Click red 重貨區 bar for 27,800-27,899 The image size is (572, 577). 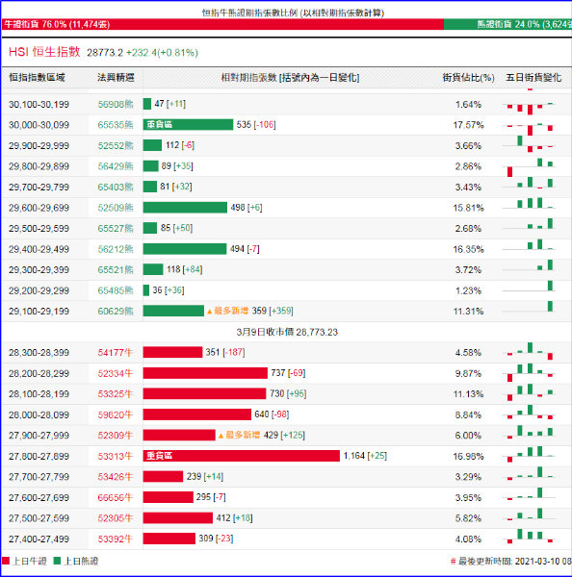coord(242,456)
